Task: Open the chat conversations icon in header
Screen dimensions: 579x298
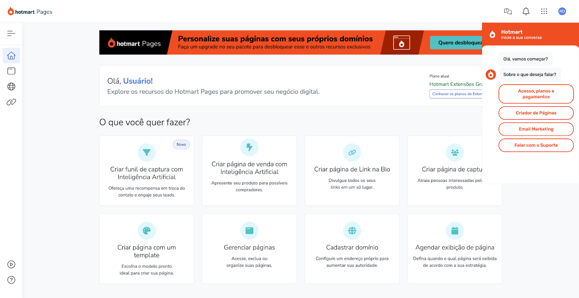Action: click(x=508, y=11)
